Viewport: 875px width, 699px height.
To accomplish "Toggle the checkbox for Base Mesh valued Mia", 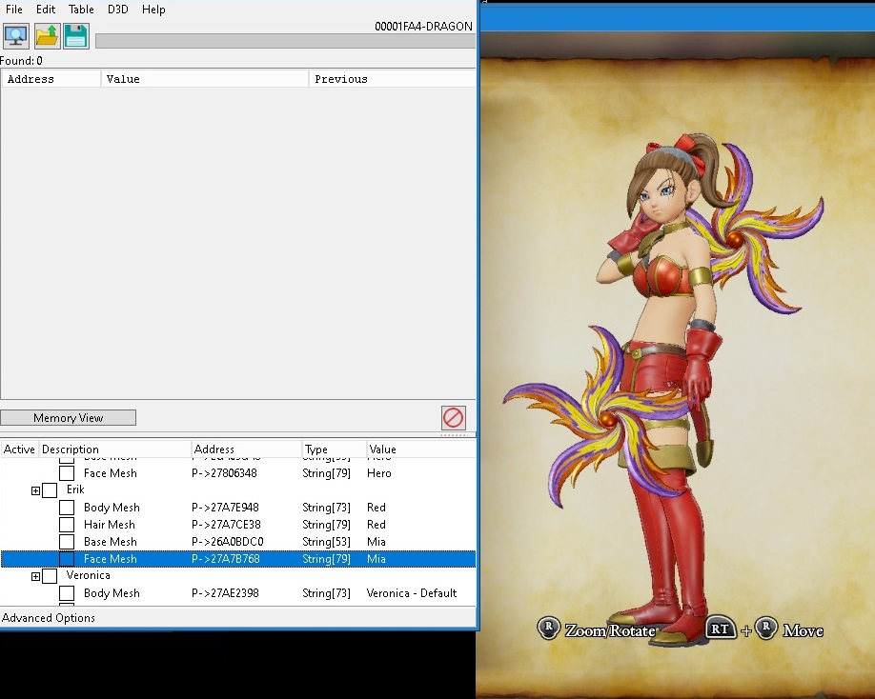I will [67, 542].
